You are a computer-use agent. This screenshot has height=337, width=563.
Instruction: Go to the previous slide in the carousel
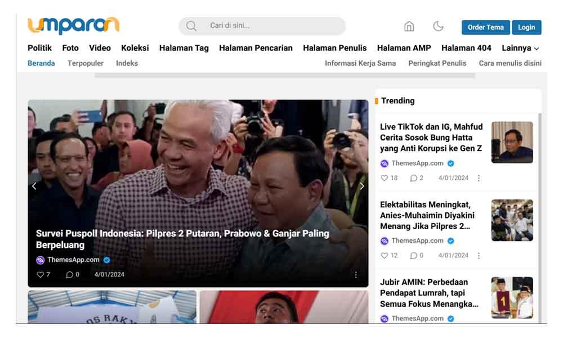click(34, 186)
